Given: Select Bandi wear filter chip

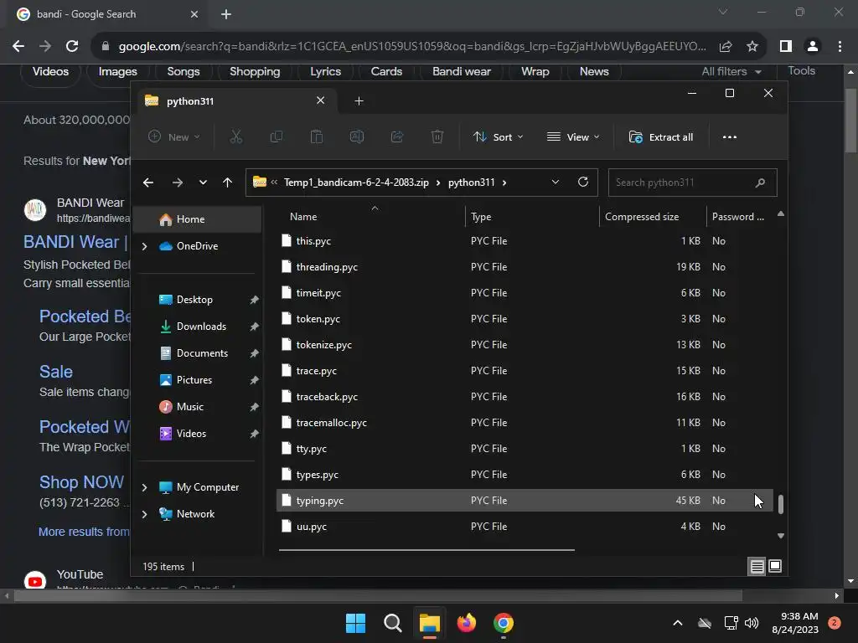Looking at the screenshot, I should pos(462,72).
